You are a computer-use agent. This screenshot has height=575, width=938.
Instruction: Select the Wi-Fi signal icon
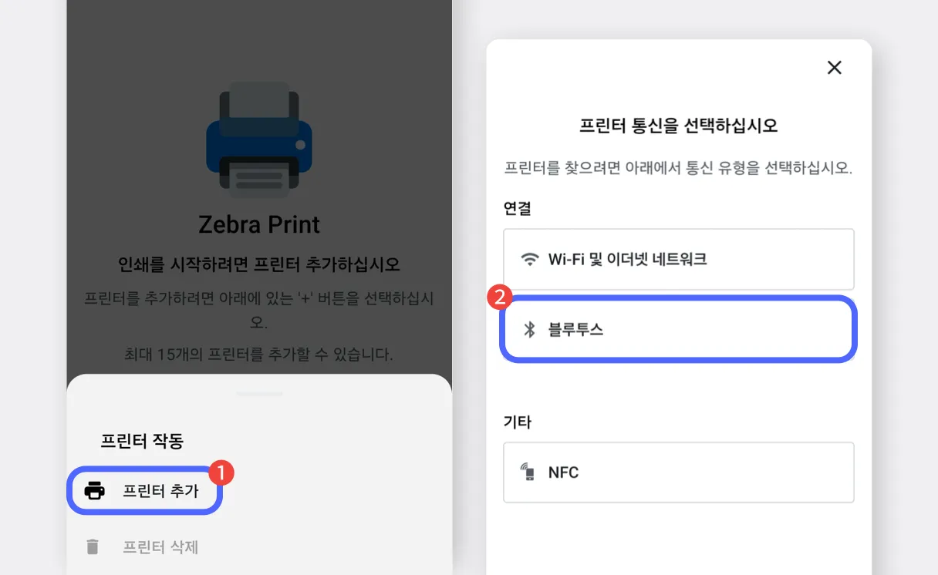(529, 259)
